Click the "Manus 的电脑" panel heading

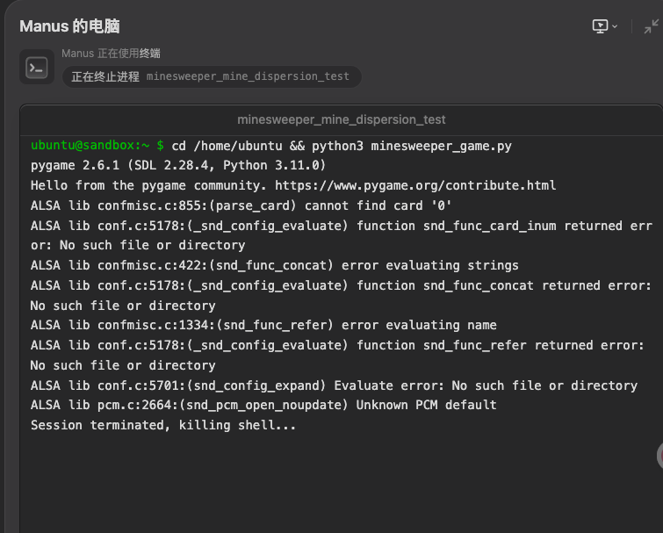[x=69, y=26]
